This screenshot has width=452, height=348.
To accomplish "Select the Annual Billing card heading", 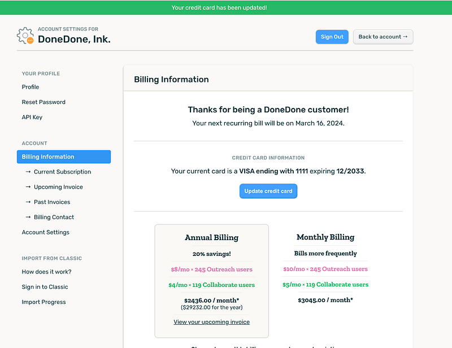I will [211, 238].
